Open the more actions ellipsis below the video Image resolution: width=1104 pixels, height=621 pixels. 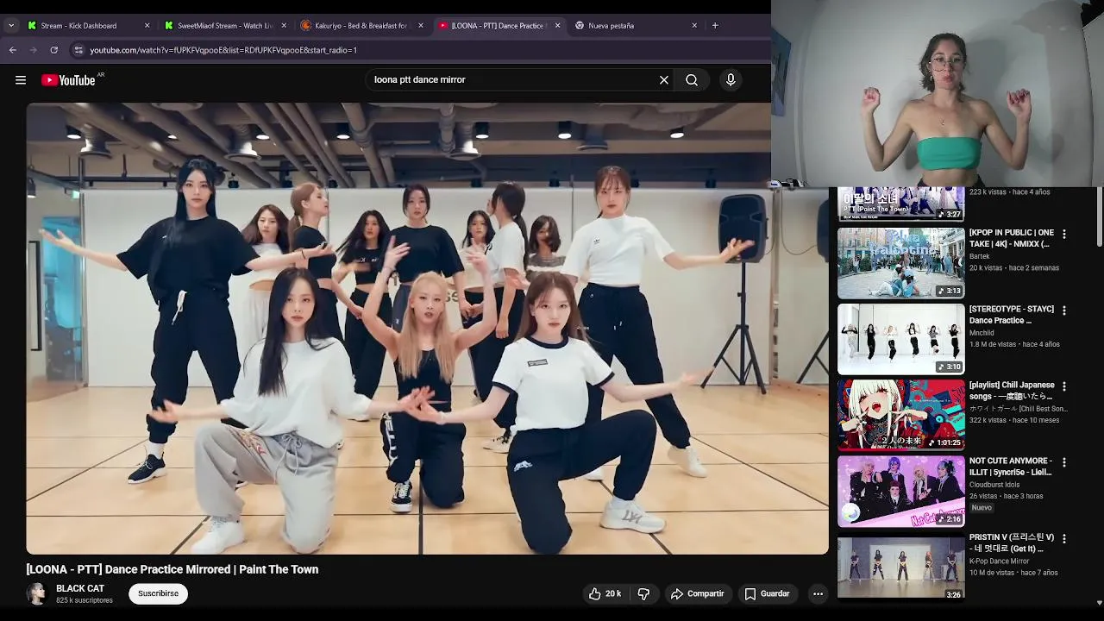click(x=818, y=593)
